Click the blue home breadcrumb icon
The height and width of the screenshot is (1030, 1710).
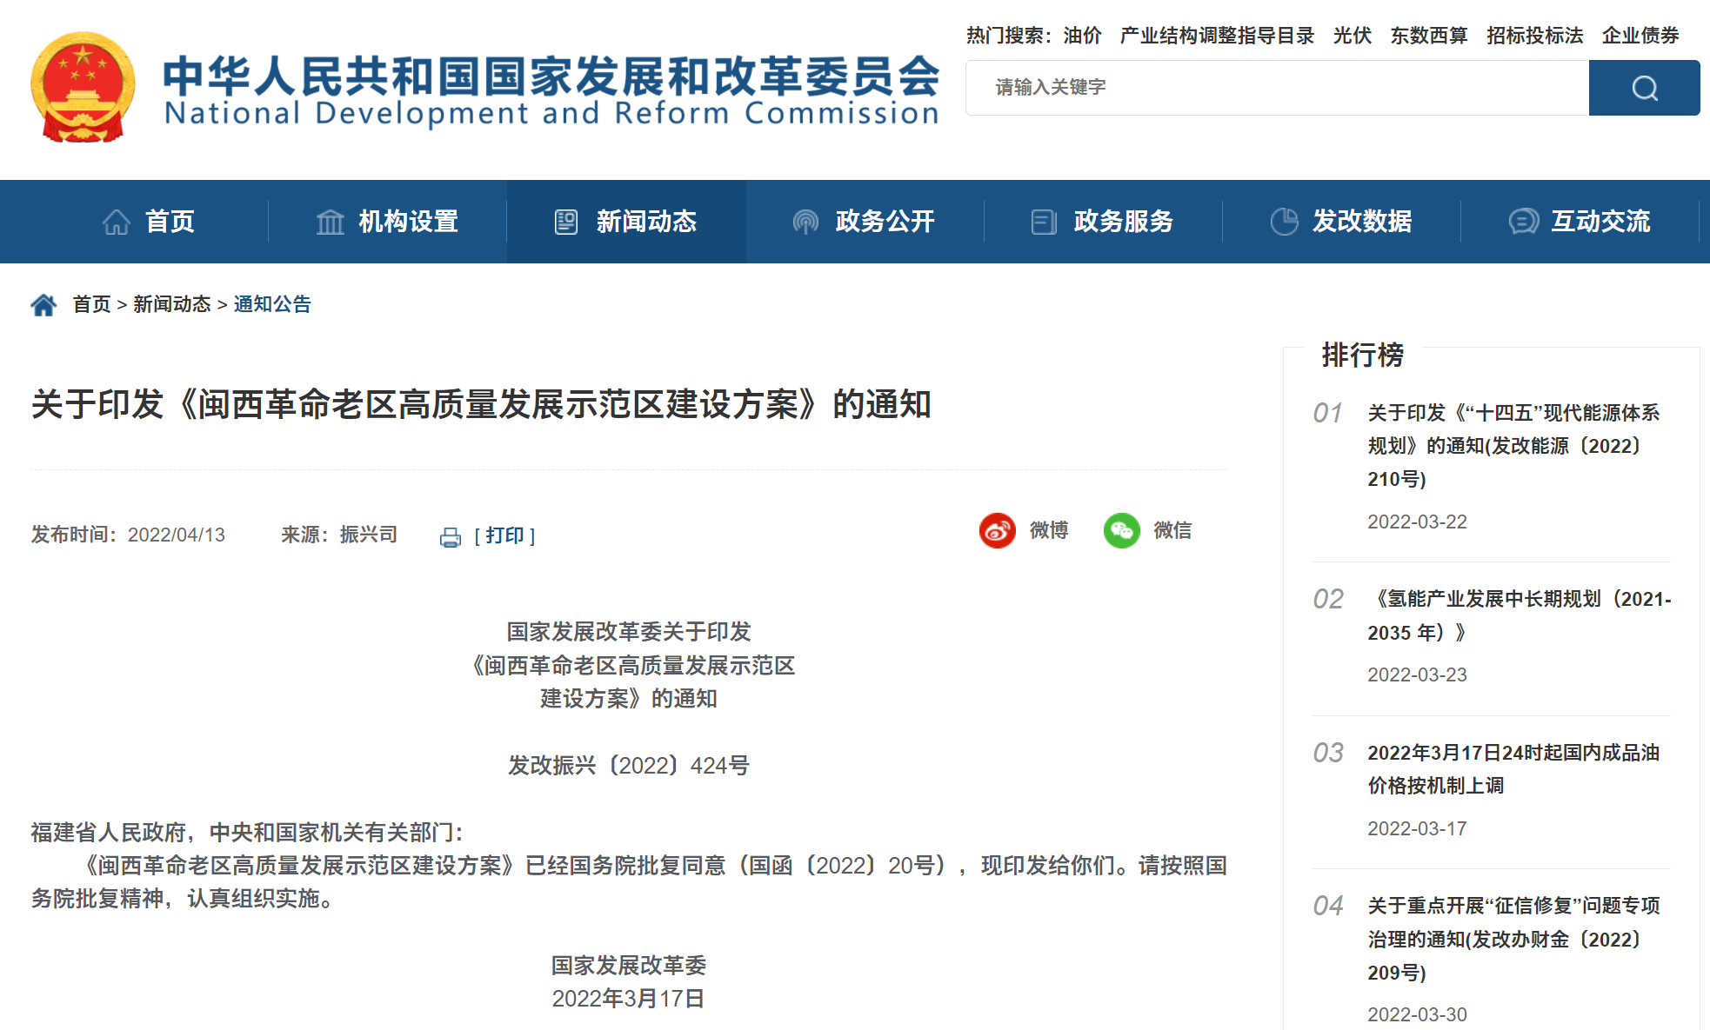(x=43, y=304)
